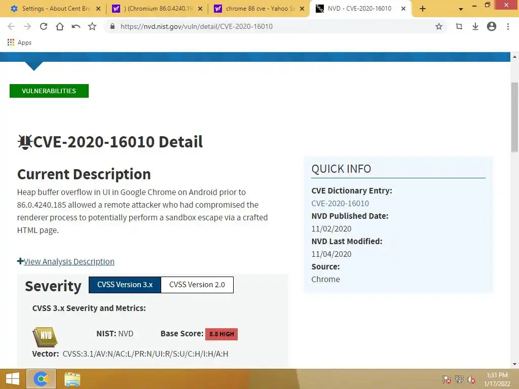The image size is (519, 389).
Task: Click the Source value Chrome
Action: (x=325, y=280)
